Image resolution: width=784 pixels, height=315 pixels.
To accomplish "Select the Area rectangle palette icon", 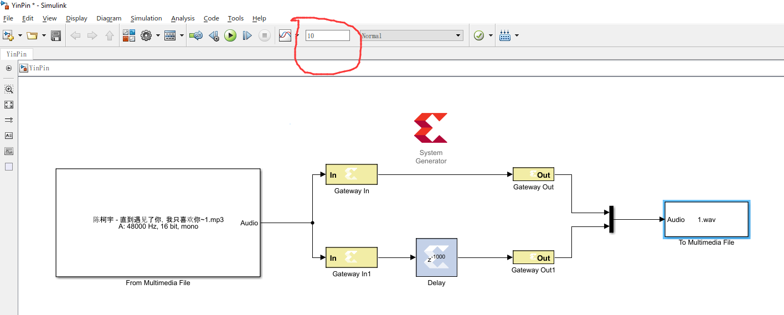I will pyautogui.click(x=9, y=167).
